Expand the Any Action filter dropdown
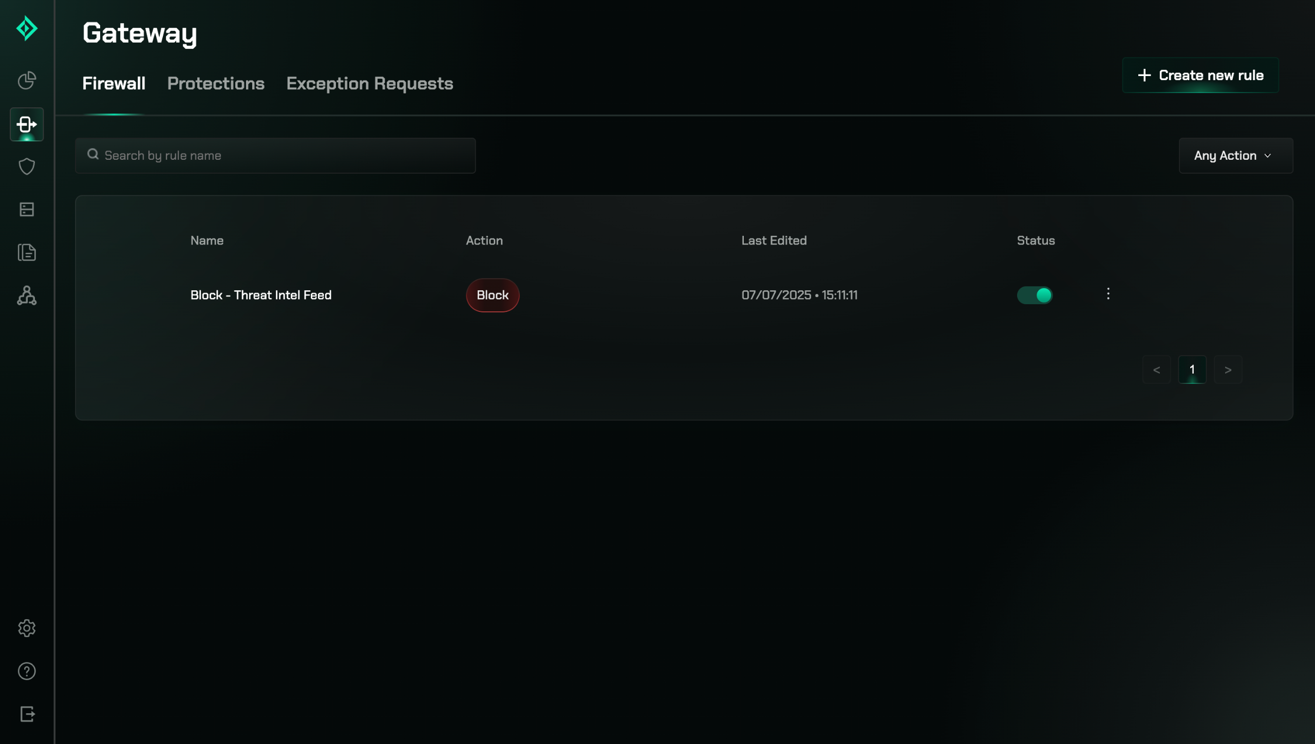The width and height of the screenshot is (1315, 744). 1235,156
